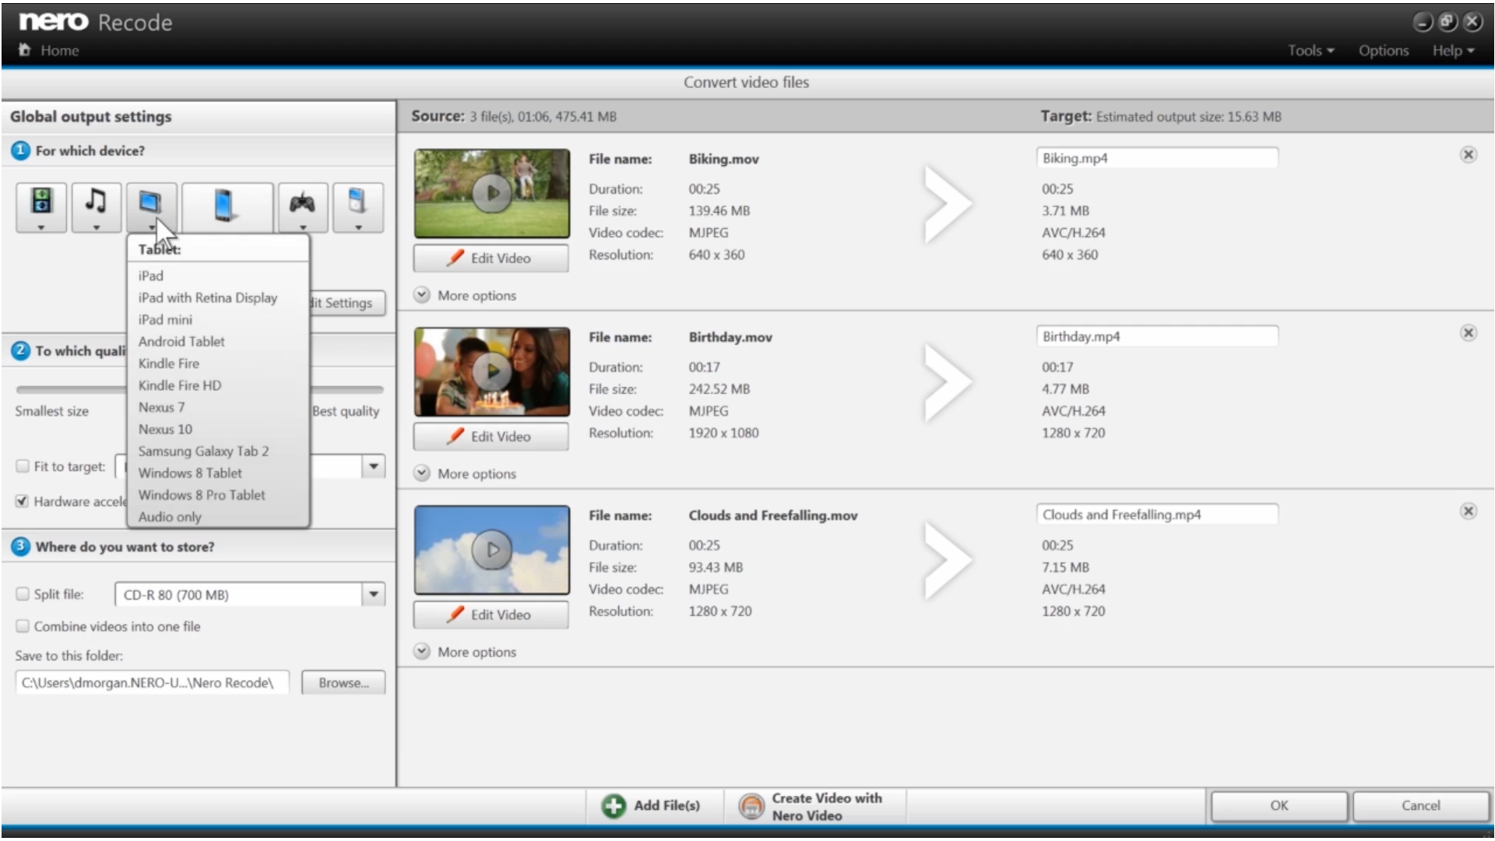1495x841 pixels.
Task: Click the Edit Settings button
Action: coord(347,303)
